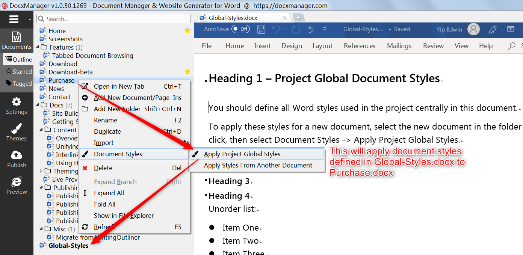The height and width of the screenshot is (255, 523).
Task: Open the Global-Styles document in the tree
Action: [x=68, y=246]
